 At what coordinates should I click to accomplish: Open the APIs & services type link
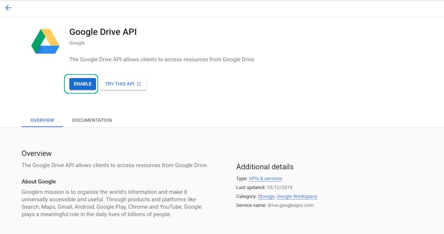click(x=265, y=179)
